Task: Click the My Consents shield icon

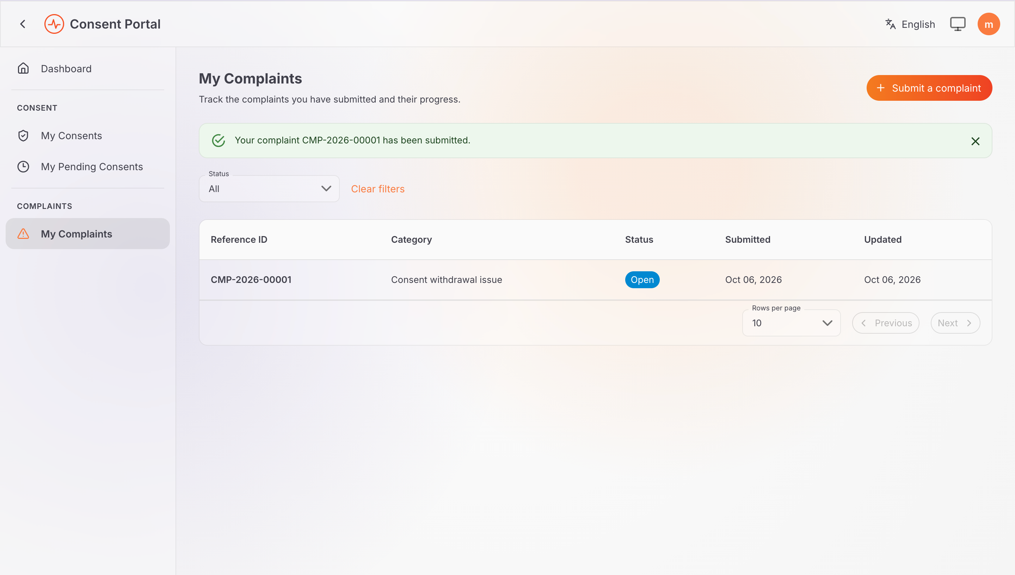Action: click(23, 135)
